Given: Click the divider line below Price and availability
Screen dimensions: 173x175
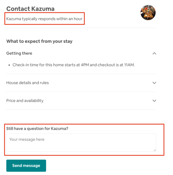Looking at the screenshot, I should 81,110.
